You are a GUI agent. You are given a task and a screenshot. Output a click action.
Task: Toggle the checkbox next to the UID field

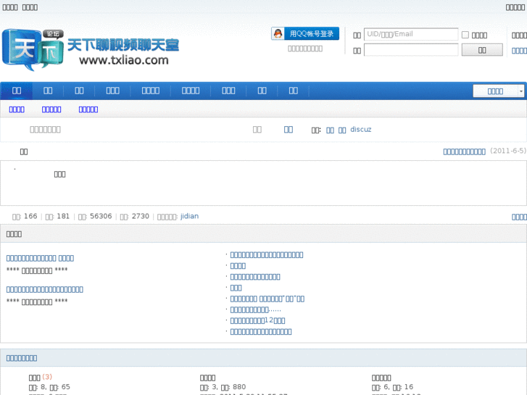[x=465, y=35]
